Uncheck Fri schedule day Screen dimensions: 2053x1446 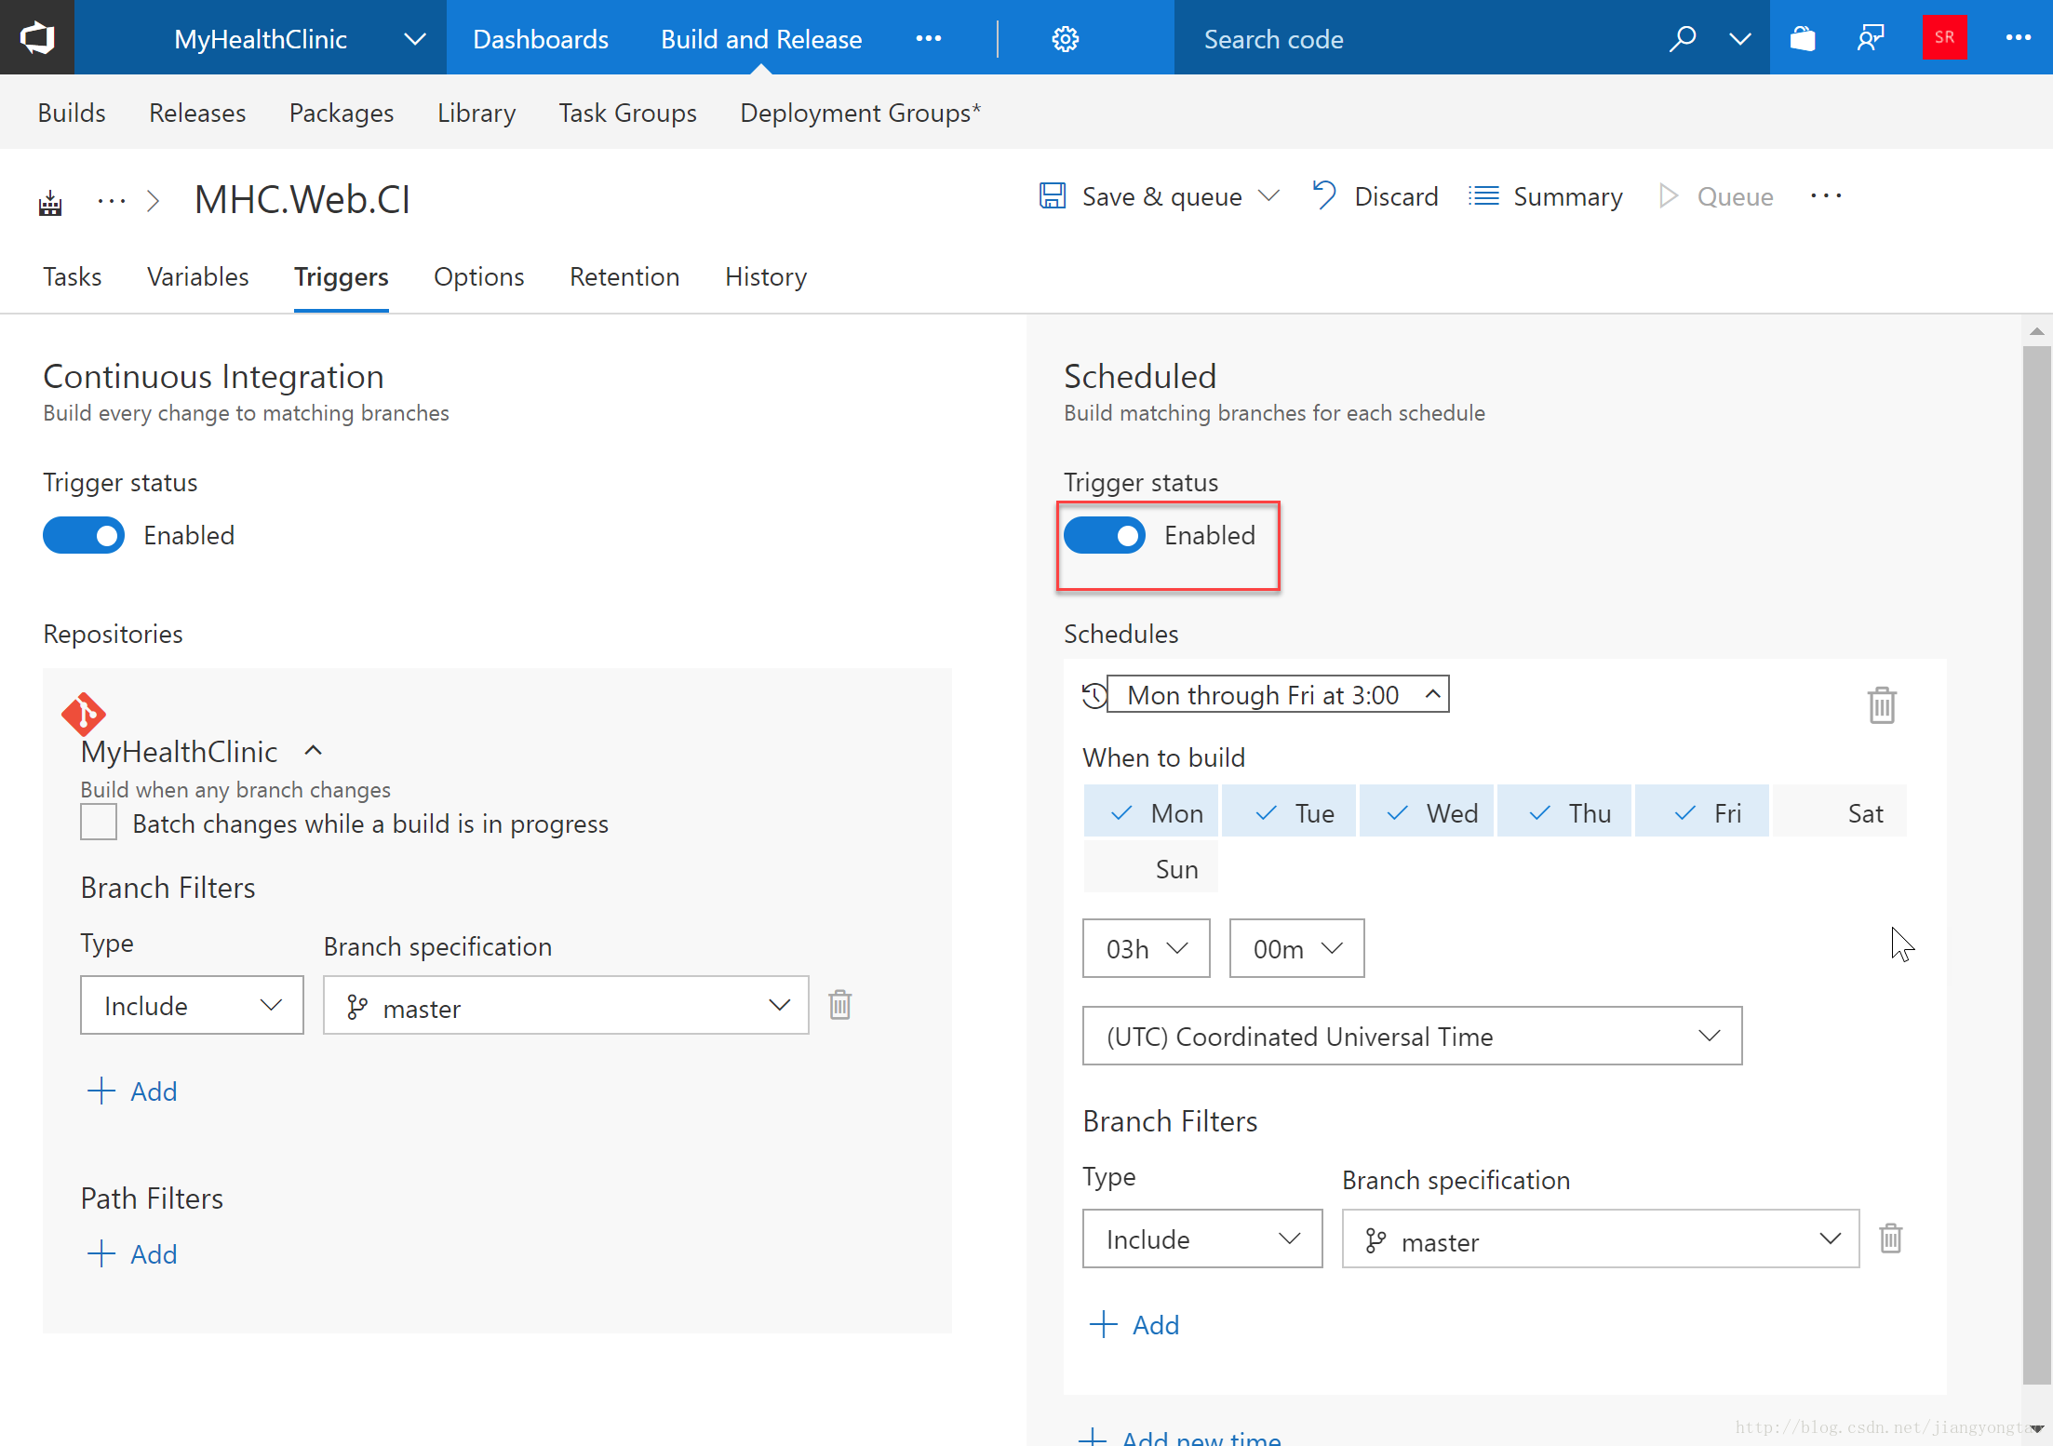click(x=1702, y=811)
